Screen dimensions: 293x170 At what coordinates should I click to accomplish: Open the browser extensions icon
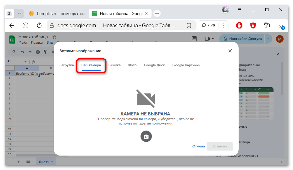point(267,25)
